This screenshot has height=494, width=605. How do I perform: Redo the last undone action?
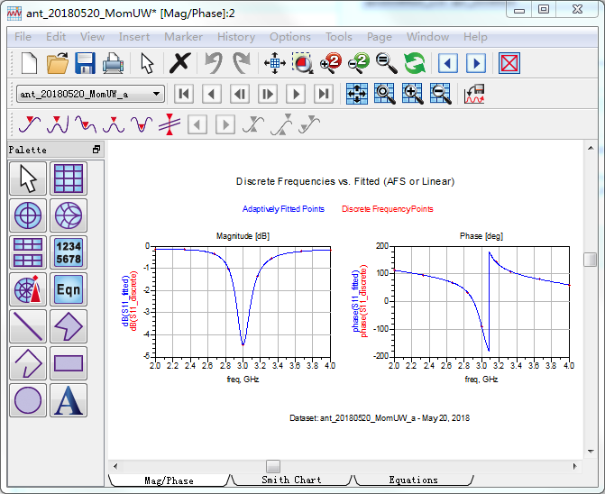point(242,63)
